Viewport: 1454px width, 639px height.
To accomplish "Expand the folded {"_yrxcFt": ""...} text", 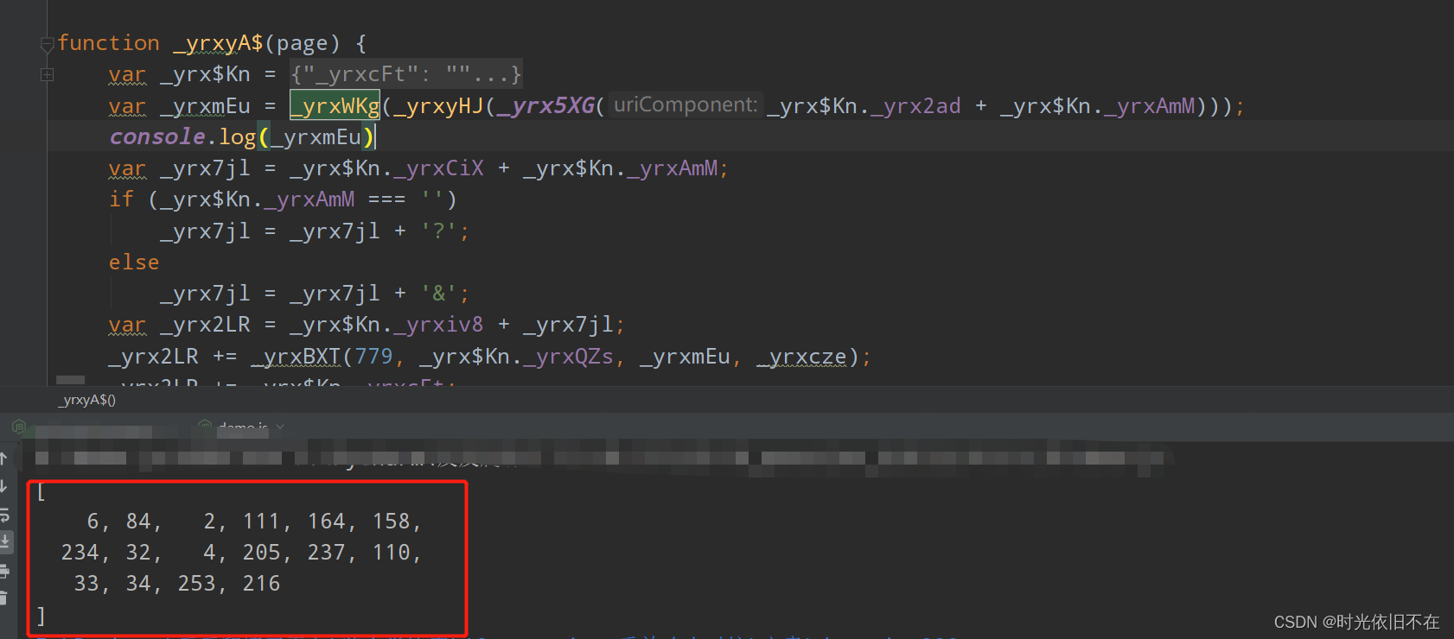I will pos(406,74).
